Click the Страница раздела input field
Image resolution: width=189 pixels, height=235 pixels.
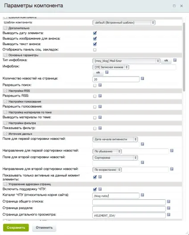pyautogui.click(x=129, y=209)
